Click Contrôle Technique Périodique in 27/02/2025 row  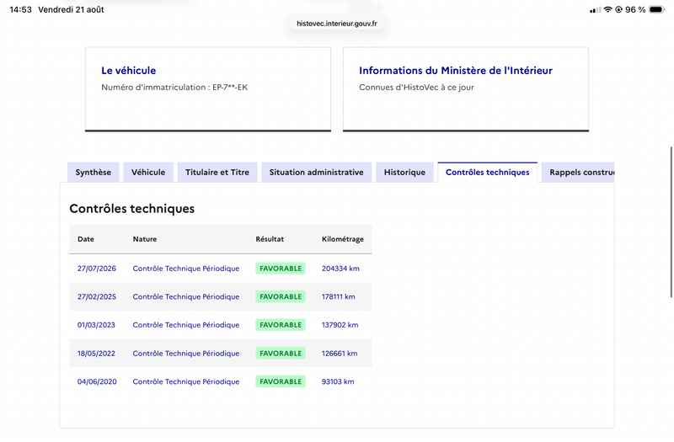point(186,297)
